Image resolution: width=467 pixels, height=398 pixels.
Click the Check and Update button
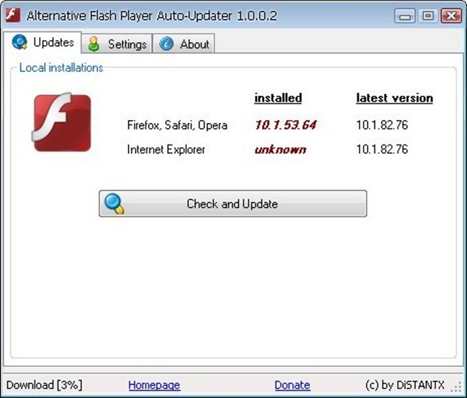(x=233, y=203)
